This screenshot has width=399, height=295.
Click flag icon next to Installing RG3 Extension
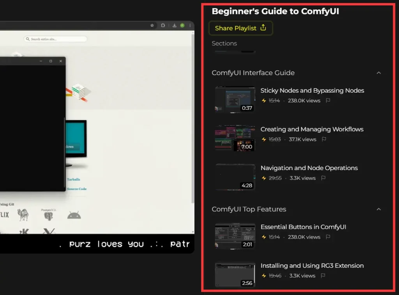323,276
